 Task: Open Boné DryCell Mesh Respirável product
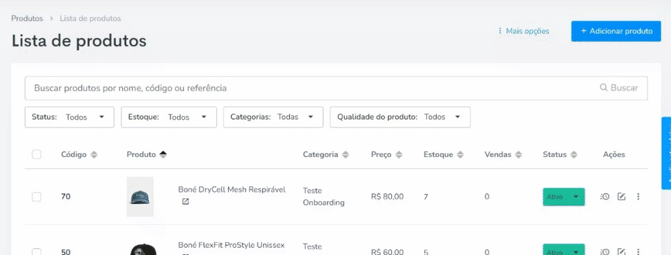[231, 189]
